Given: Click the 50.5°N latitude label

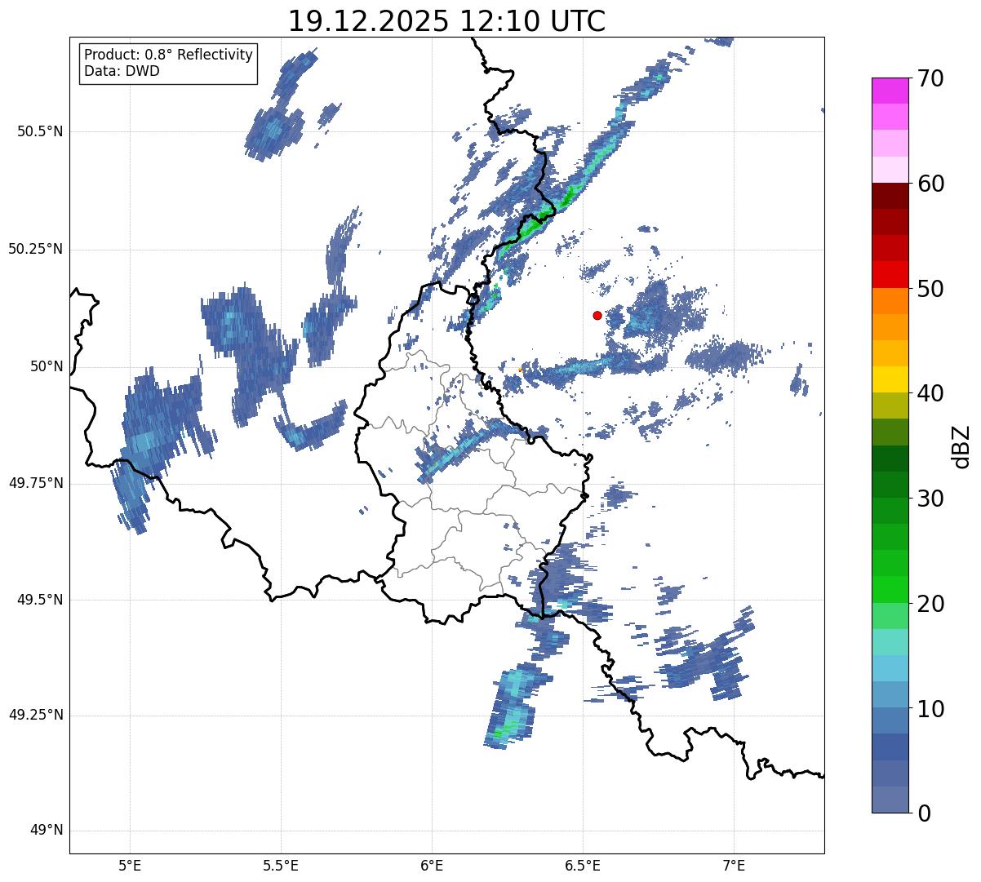Looking at the screenshot, I should [40, 131].
